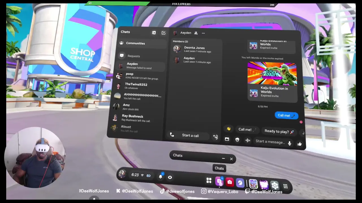
Task: Open the all-apps dotted grid icon
Action: [285, 186]
